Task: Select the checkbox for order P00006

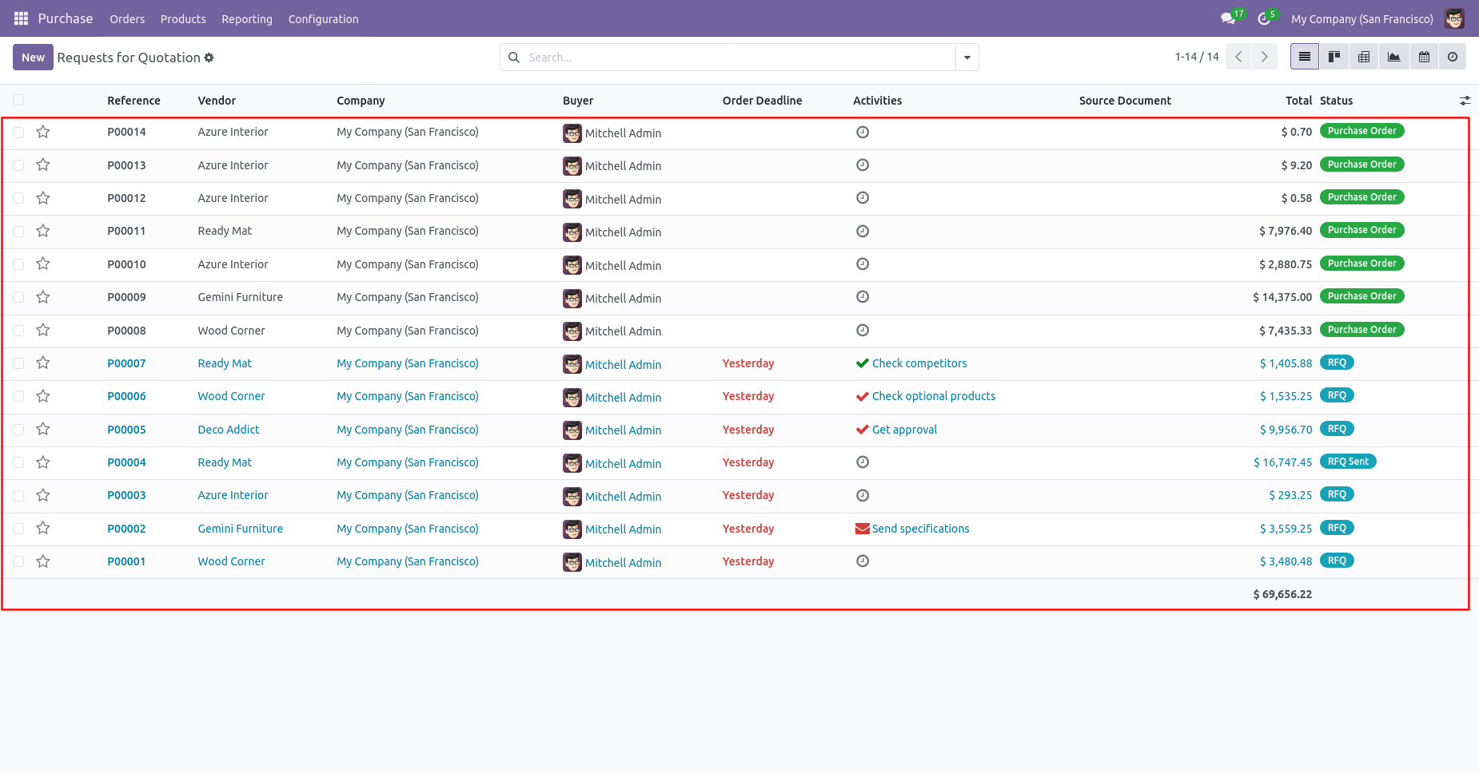Action: coord(18,396)
